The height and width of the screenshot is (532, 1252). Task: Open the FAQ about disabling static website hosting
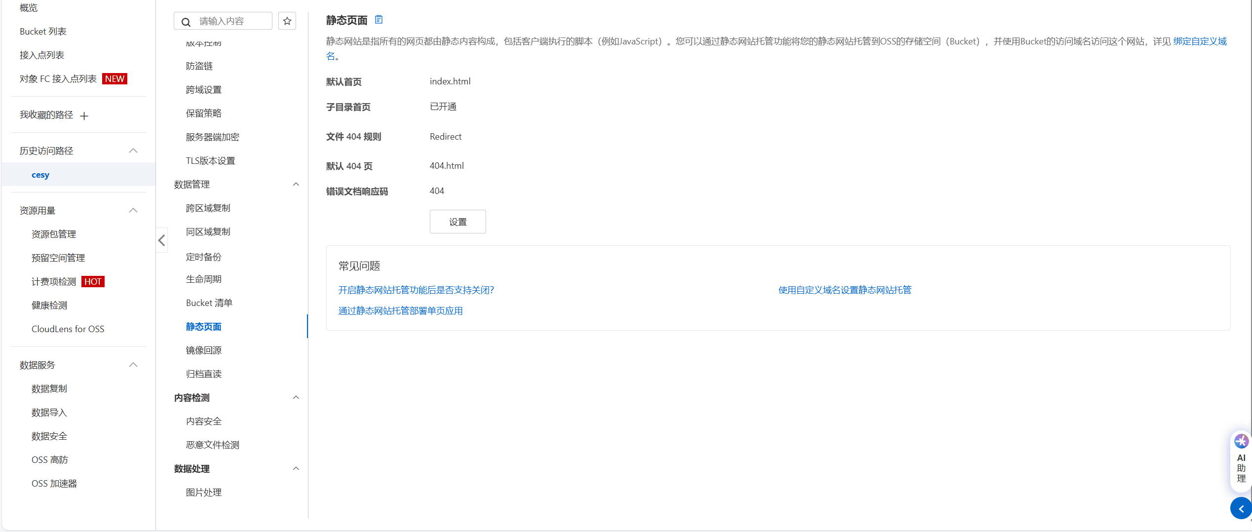click(x=416, y=290)
